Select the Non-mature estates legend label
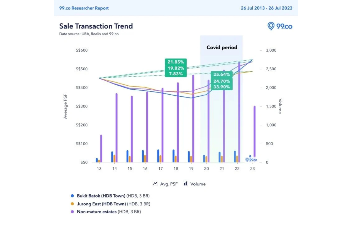352x249 pixels. [97, 212]
